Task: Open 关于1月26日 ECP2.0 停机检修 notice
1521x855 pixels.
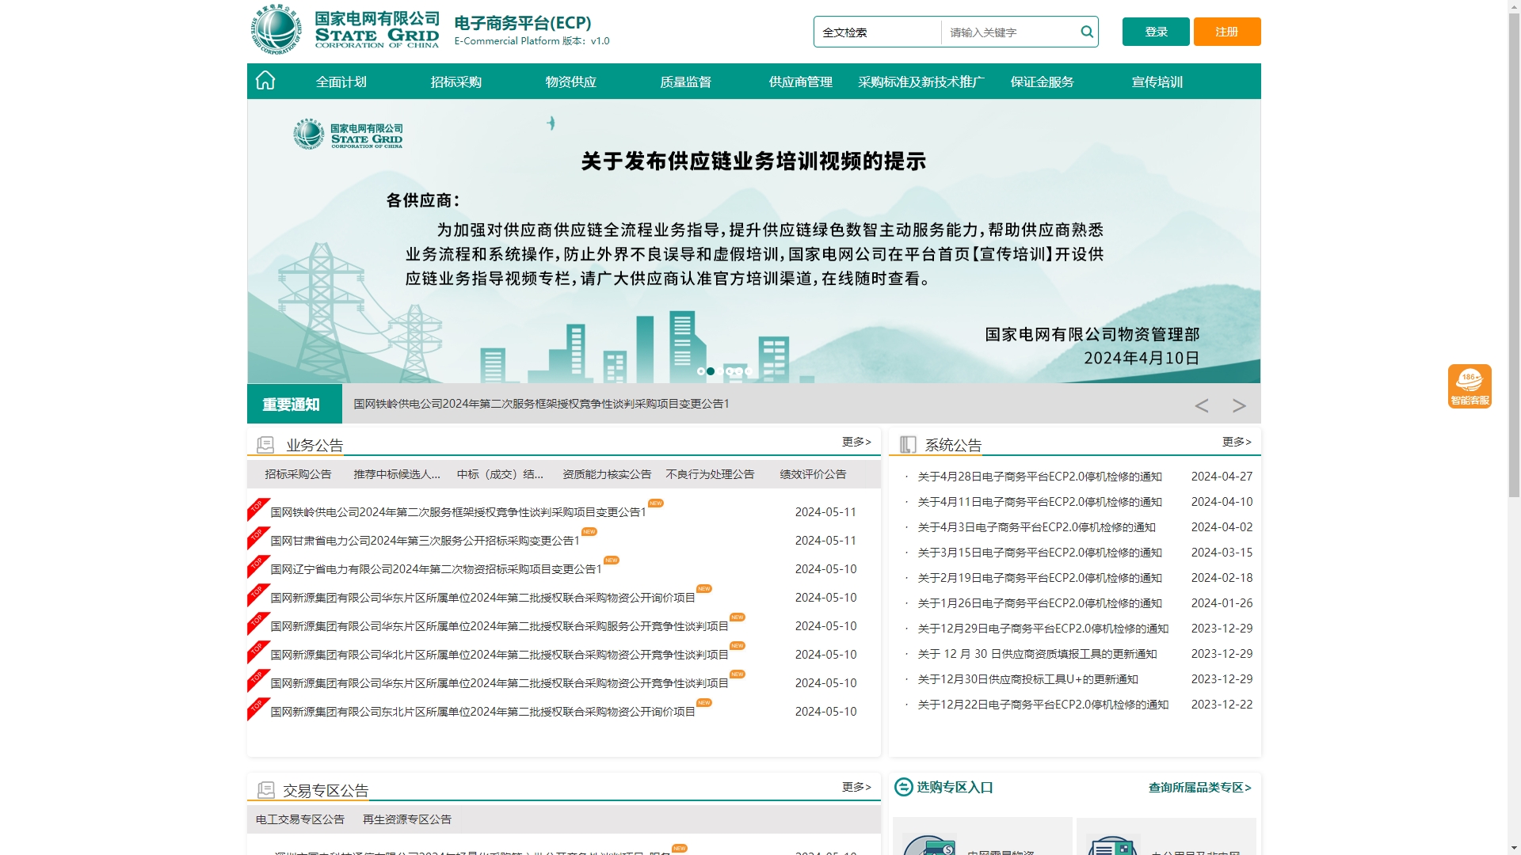Action: (x=1039, y=603)
